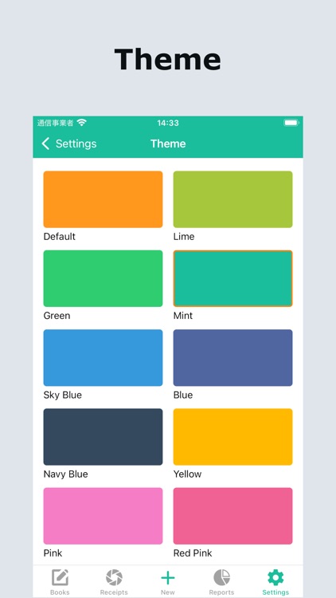
Task: Choose the Green theme swatch
Action: coord(103,278)
